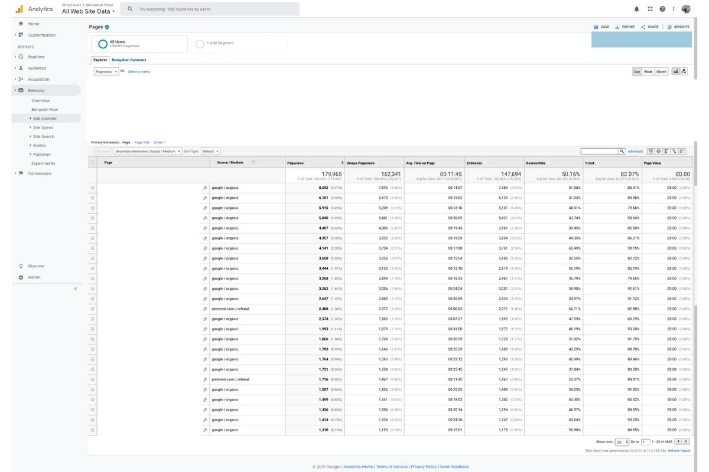Click the advanced filter link
The image size is (709, 472).
[x=635, y=152]
